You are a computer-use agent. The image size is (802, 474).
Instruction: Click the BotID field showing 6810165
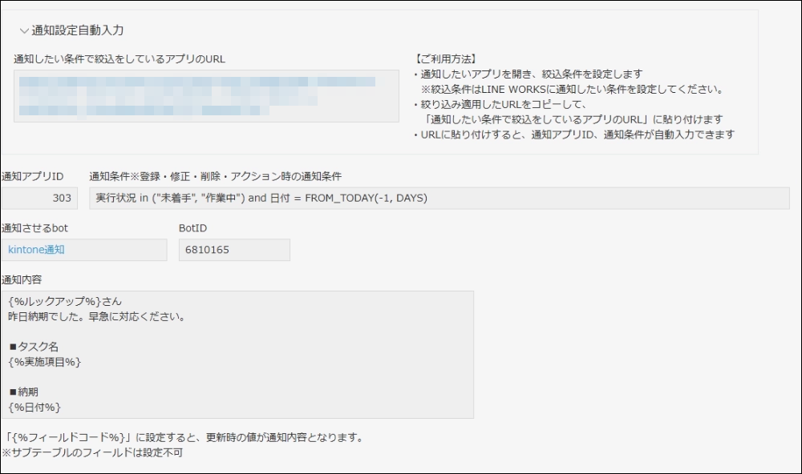[234, 250]
